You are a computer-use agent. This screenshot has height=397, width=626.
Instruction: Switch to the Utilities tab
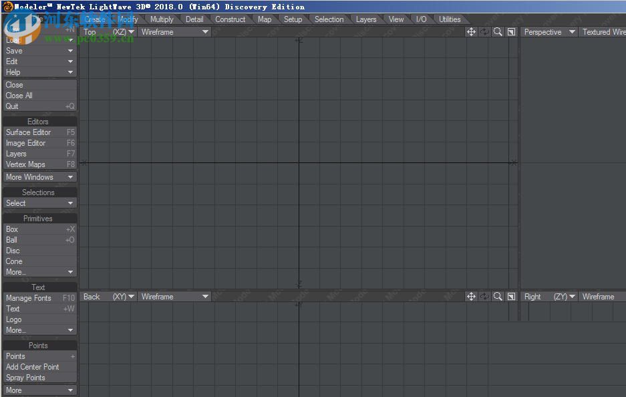coord(450,19)
